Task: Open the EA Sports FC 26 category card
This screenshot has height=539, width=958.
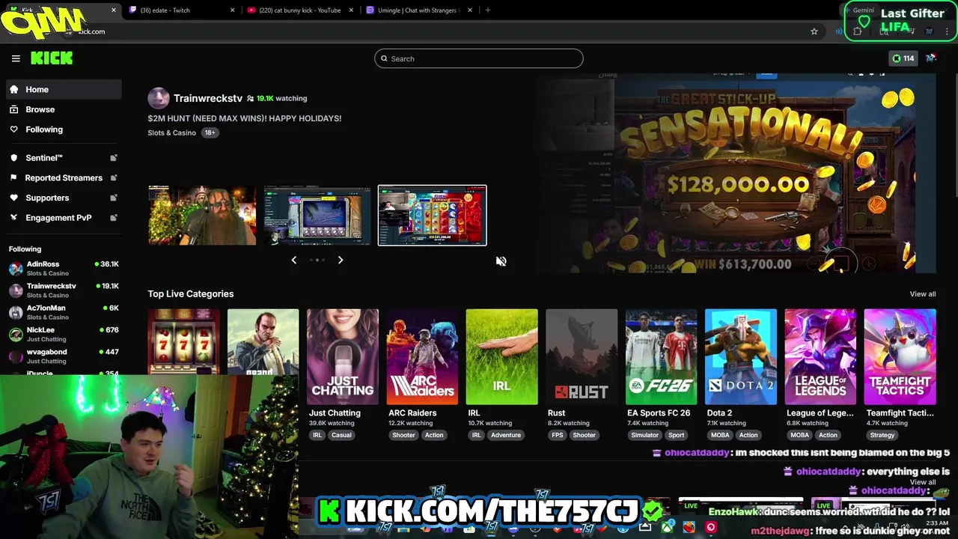Action: [661, 356]
